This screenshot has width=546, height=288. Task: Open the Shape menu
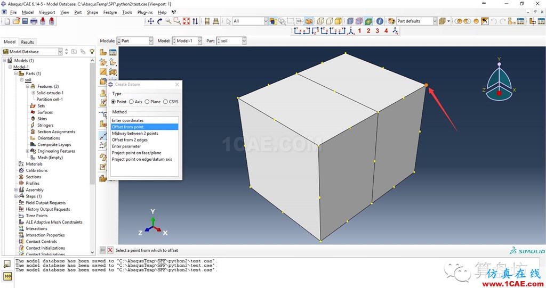click(x=92, y=12)
